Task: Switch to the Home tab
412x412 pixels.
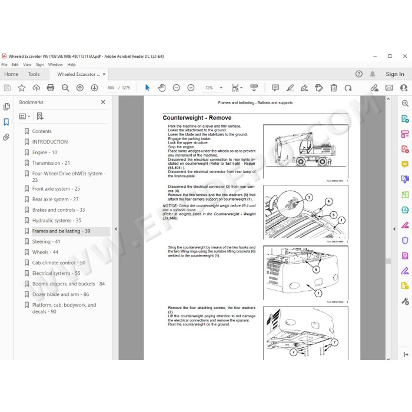Action: coord(11,74)
